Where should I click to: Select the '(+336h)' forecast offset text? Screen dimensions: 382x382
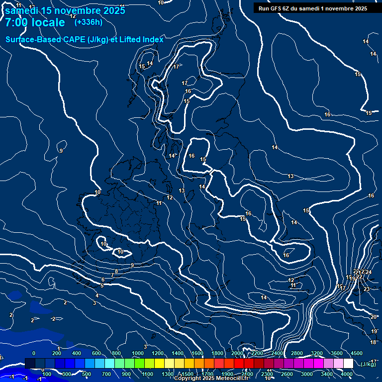pos(89,22)
